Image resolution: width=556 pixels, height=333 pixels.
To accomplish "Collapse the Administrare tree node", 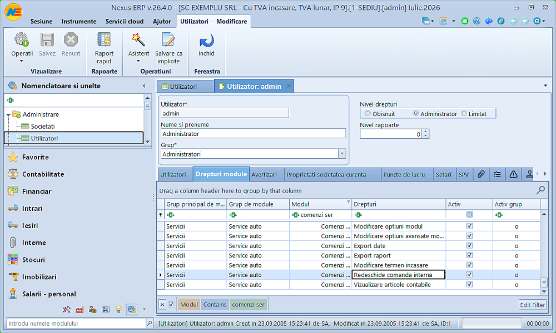I will click(x=8, y=114).
